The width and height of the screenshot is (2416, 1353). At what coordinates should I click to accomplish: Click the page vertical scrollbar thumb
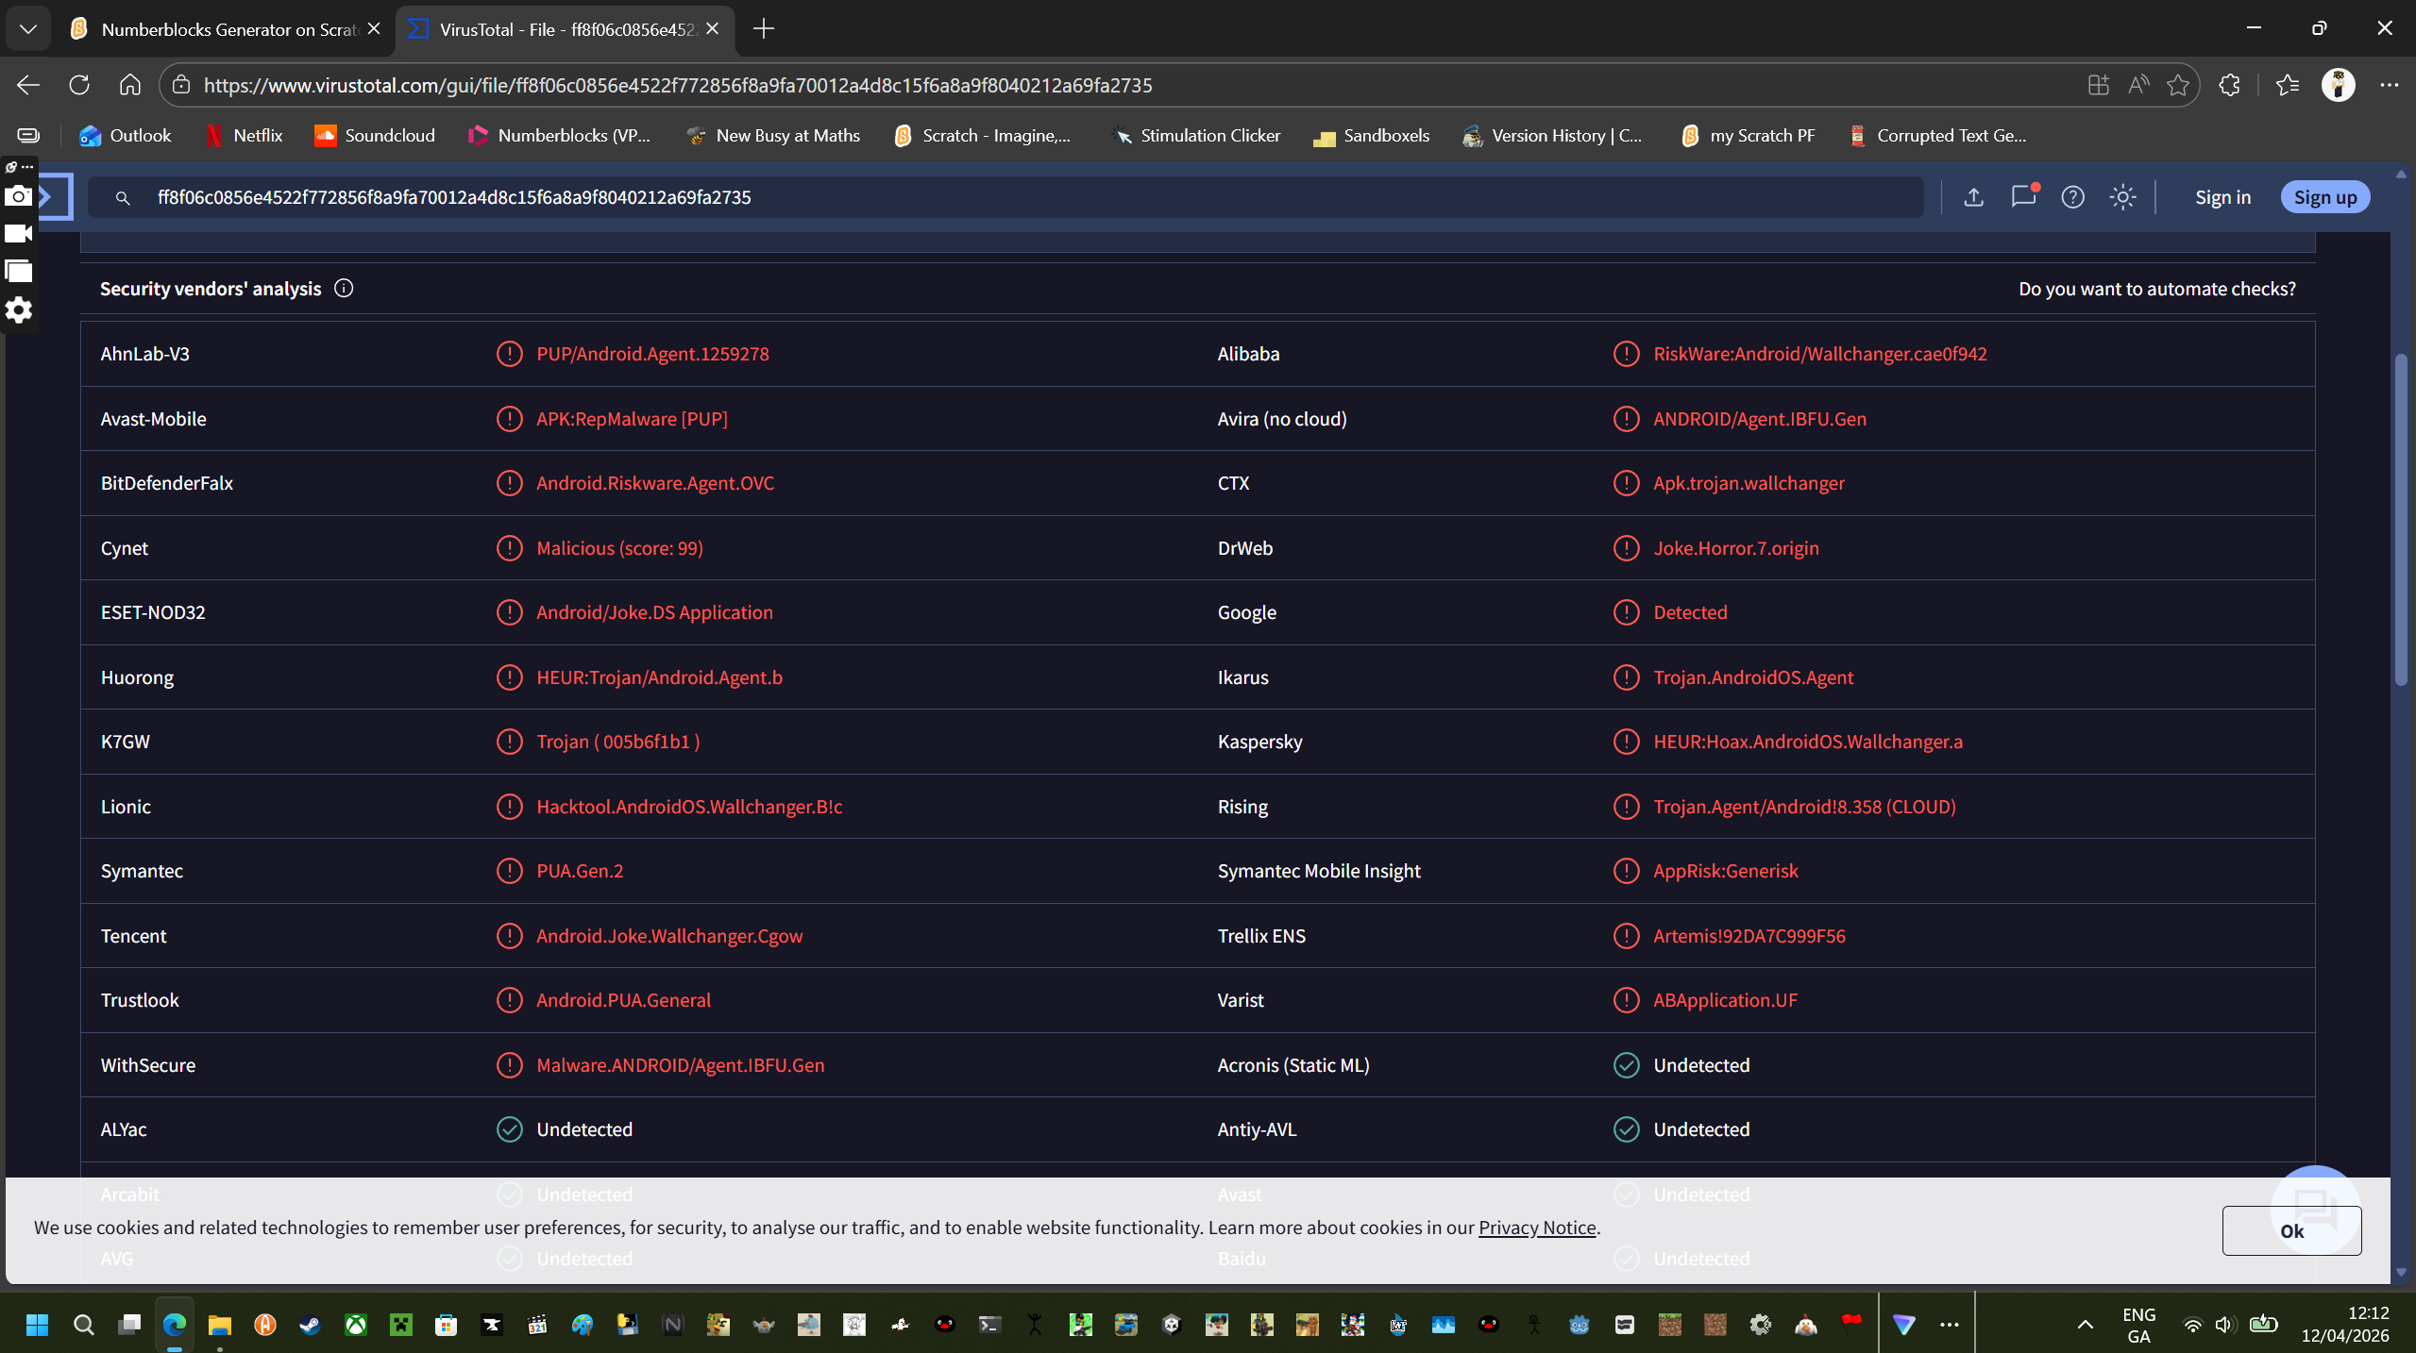(2400, 519)
